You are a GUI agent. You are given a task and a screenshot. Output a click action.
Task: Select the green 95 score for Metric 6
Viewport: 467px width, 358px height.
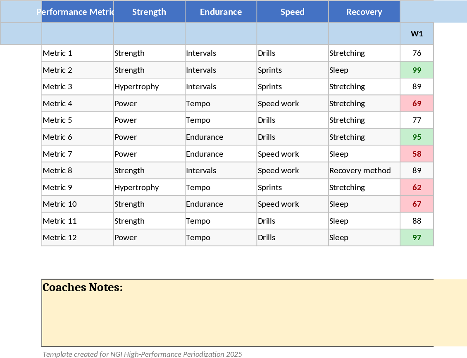[x=417, y=137]
